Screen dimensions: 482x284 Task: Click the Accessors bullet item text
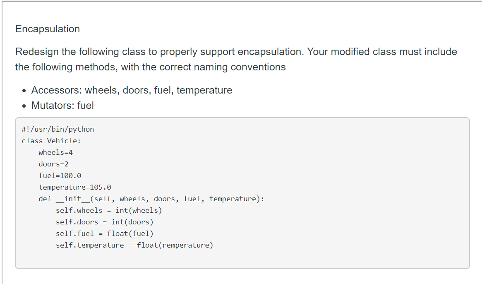[x=132, y=90]
